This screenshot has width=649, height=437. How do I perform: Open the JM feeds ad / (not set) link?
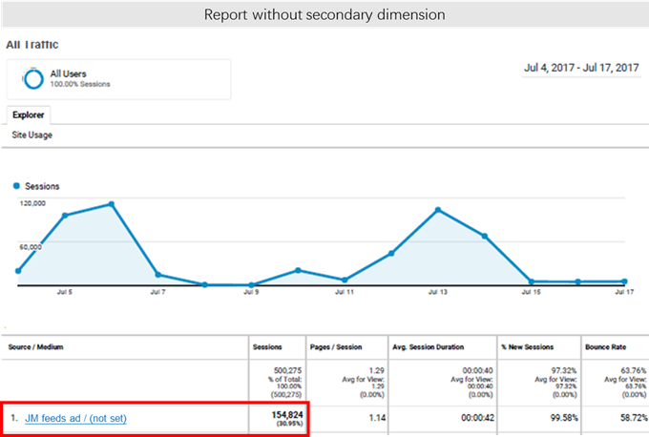pos(75,418)
